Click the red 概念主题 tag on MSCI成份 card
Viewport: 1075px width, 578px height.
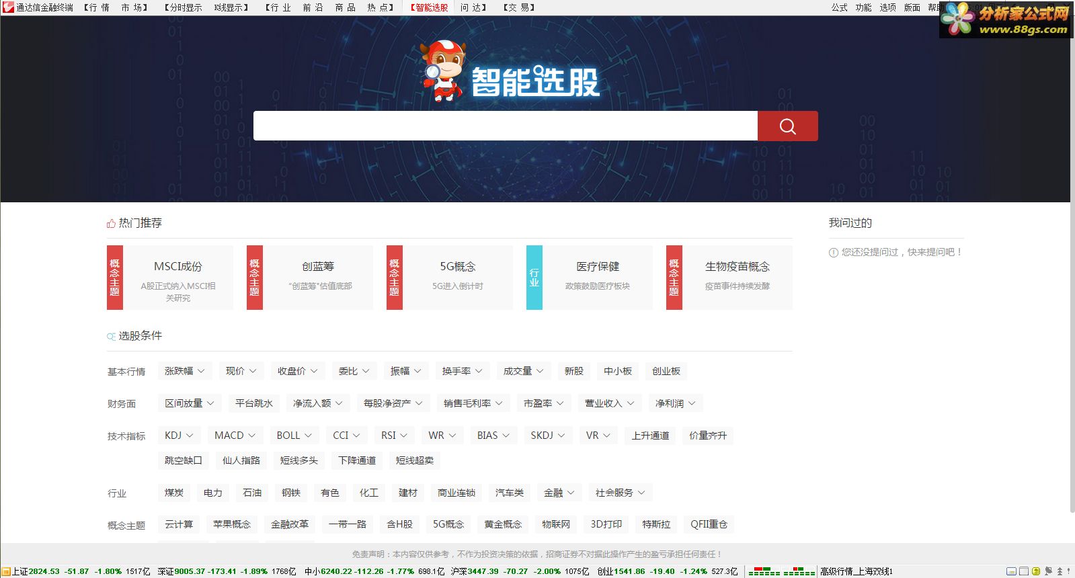[x=115, y=278]
